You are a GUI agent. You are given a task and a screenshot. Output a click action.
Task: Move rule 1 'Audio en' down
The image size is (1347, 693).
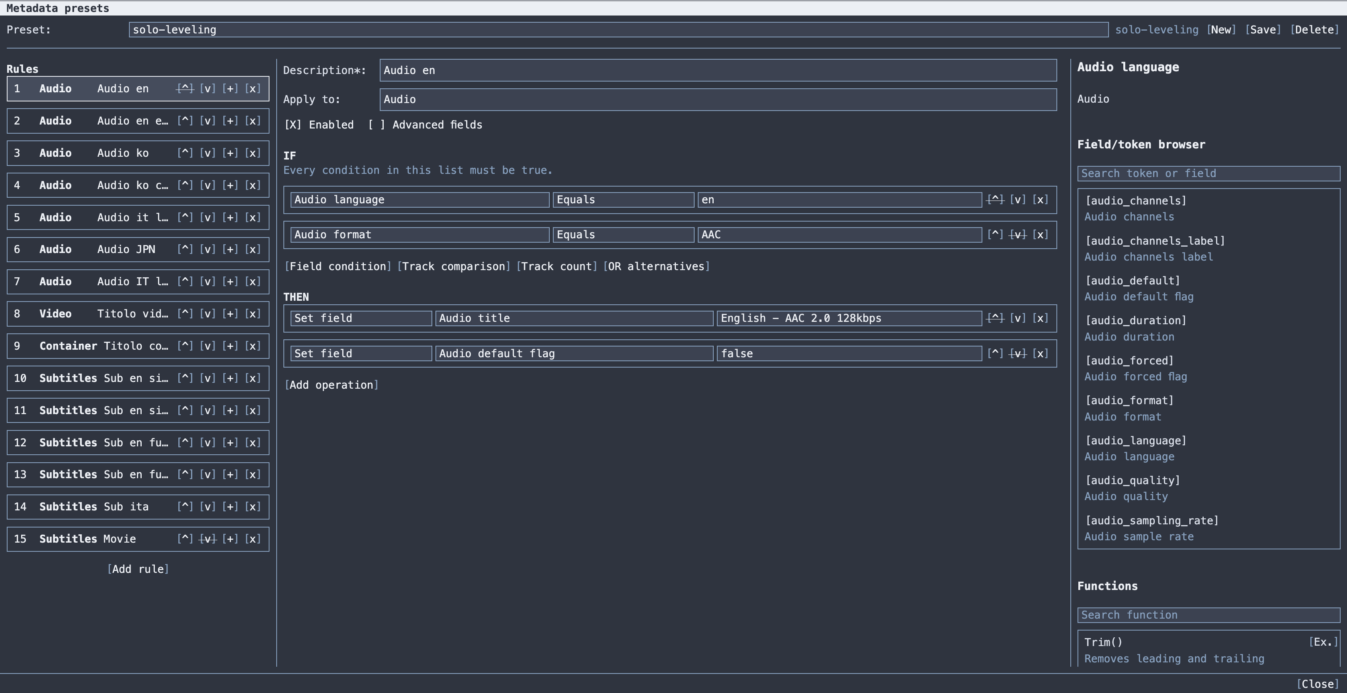(208, 88)
